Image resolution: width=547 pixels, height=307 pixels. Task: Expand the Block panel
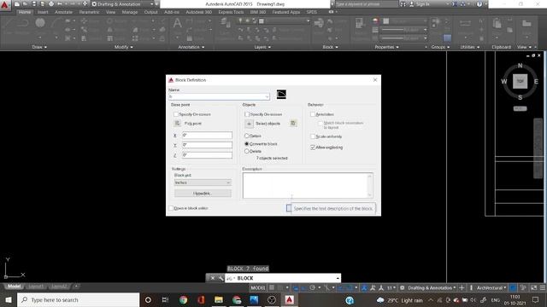tap(330, 47)
